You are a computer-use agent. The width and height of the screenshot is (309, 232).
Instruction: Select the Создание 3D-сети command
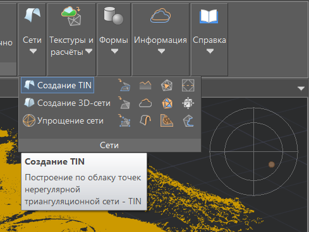pyautogui.click(x=67, y=103)
